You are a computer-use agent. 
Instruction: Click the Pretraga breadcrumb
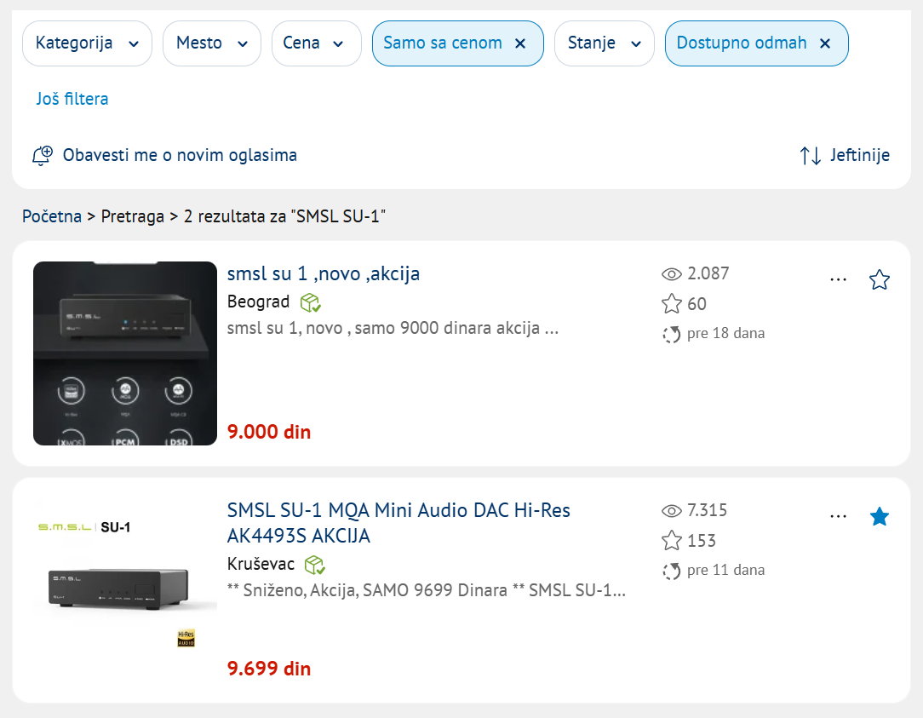(x=132, y=216)
